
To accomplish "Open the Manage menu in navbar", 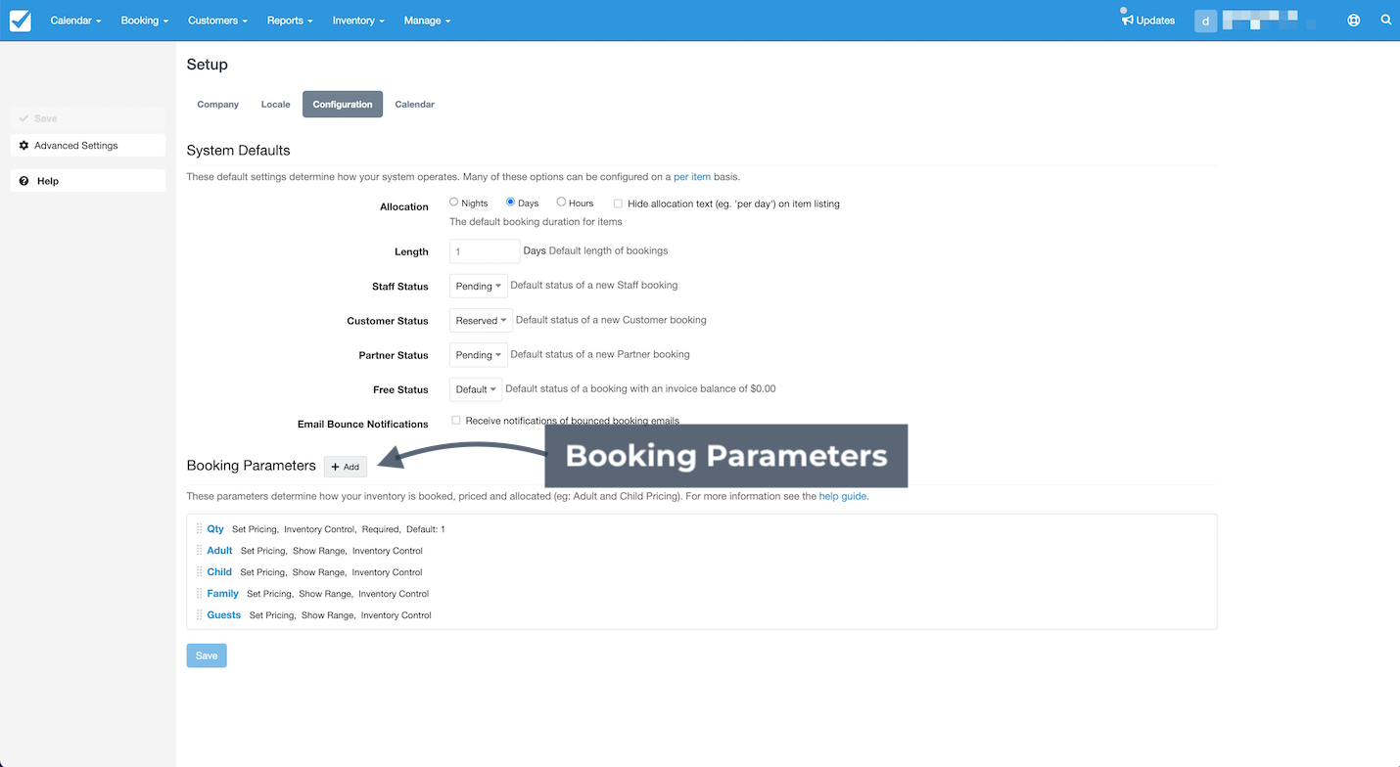I will pos(427,21).
